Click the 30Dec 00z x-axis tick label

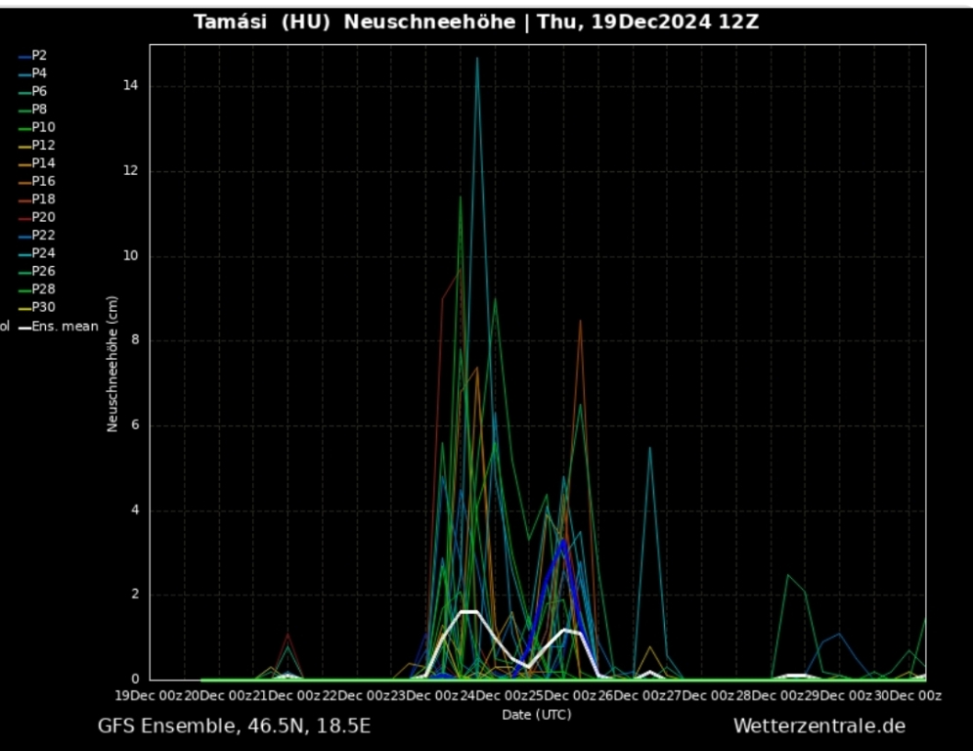point(907,695)
